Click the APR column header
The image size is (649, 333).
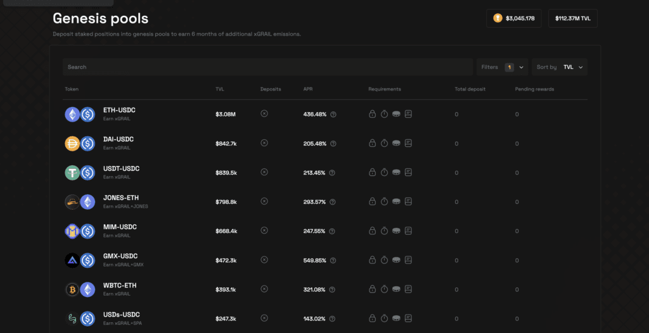point(308,89)
